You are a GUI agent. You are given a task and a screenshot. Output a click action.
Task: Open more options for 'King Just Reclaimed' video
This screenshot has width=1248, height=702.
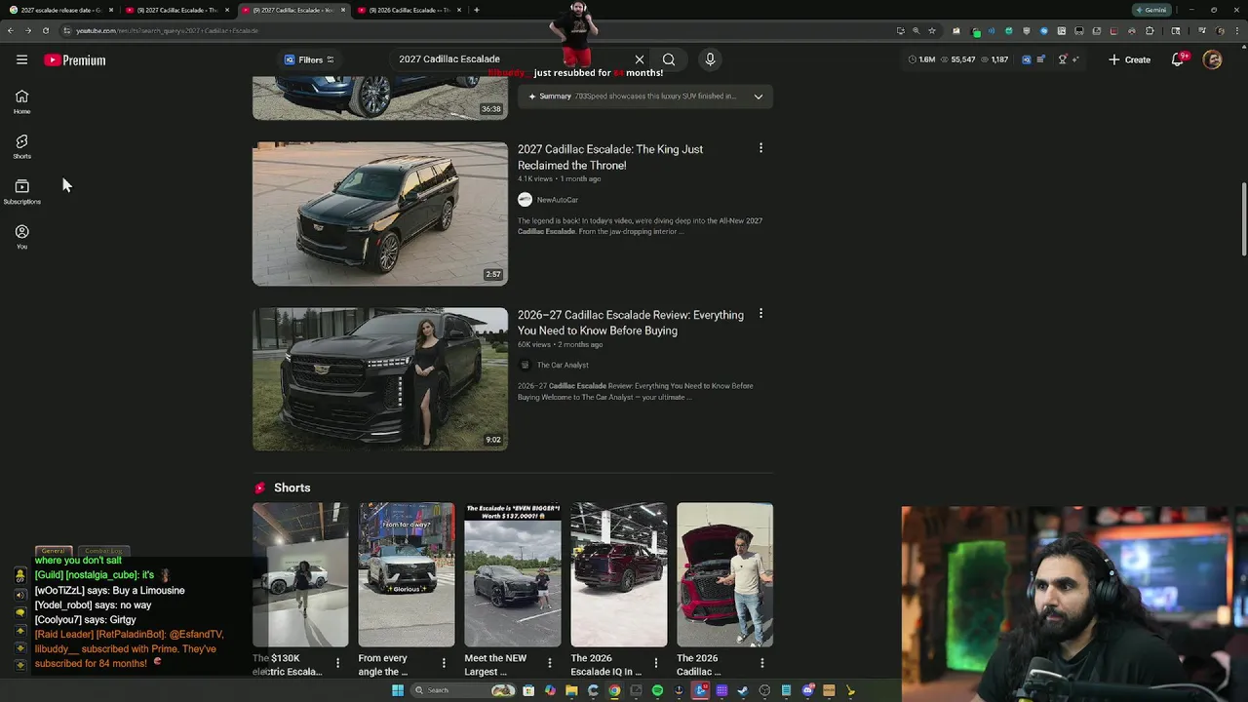tap(760, 148)
